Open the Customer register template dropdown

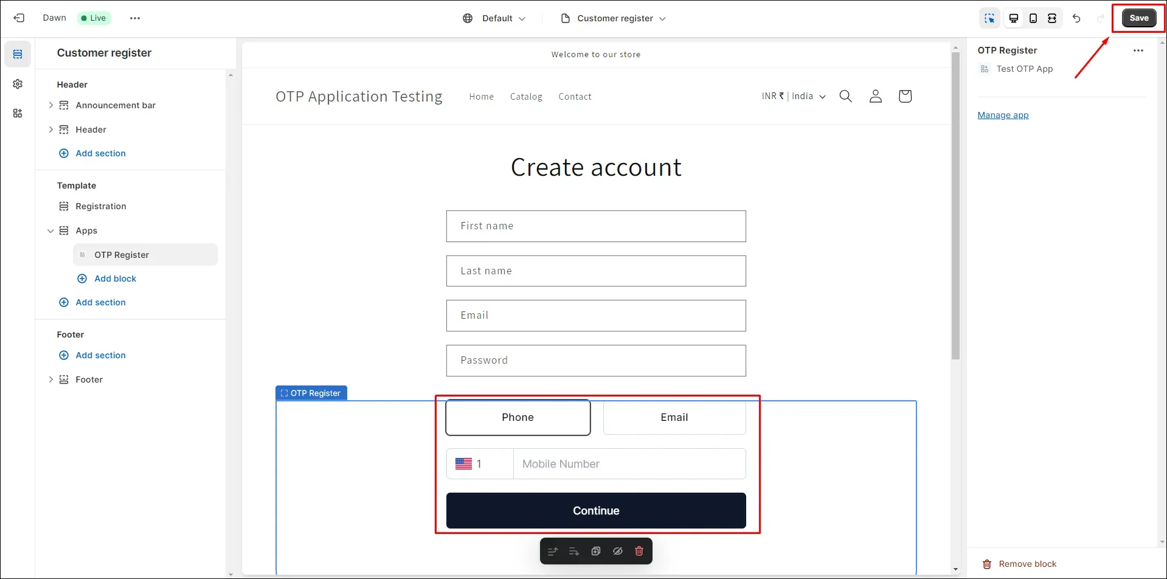tap(613, 18)
